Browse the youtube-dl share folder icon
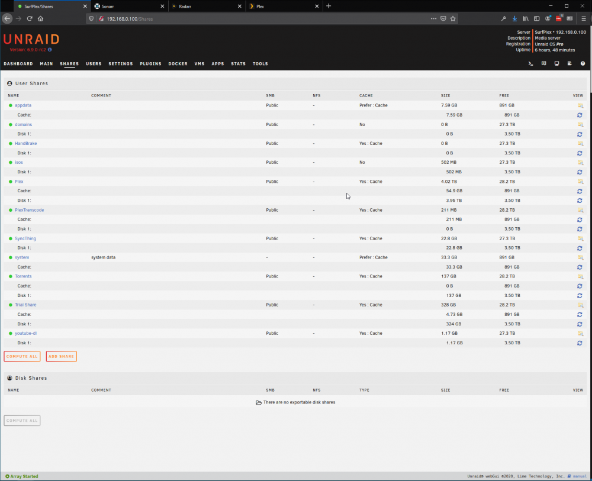This screenshot has width=592, height=481. point(580,334)
